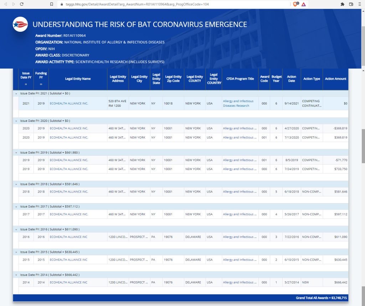This screenshot has height=306, width=365.
Task: Open the browser hamburger menu
Action: point(360,4)
